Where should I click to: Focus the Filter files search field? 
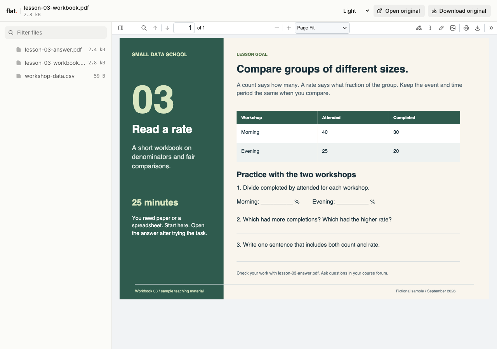click(x=56, y=33)
